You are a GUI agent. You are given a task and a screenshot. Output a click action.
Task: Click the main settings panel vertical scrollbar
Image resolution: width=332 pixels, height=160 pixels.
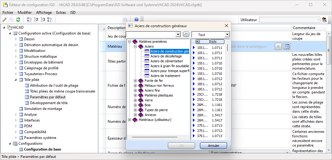(x=329, y=50)
